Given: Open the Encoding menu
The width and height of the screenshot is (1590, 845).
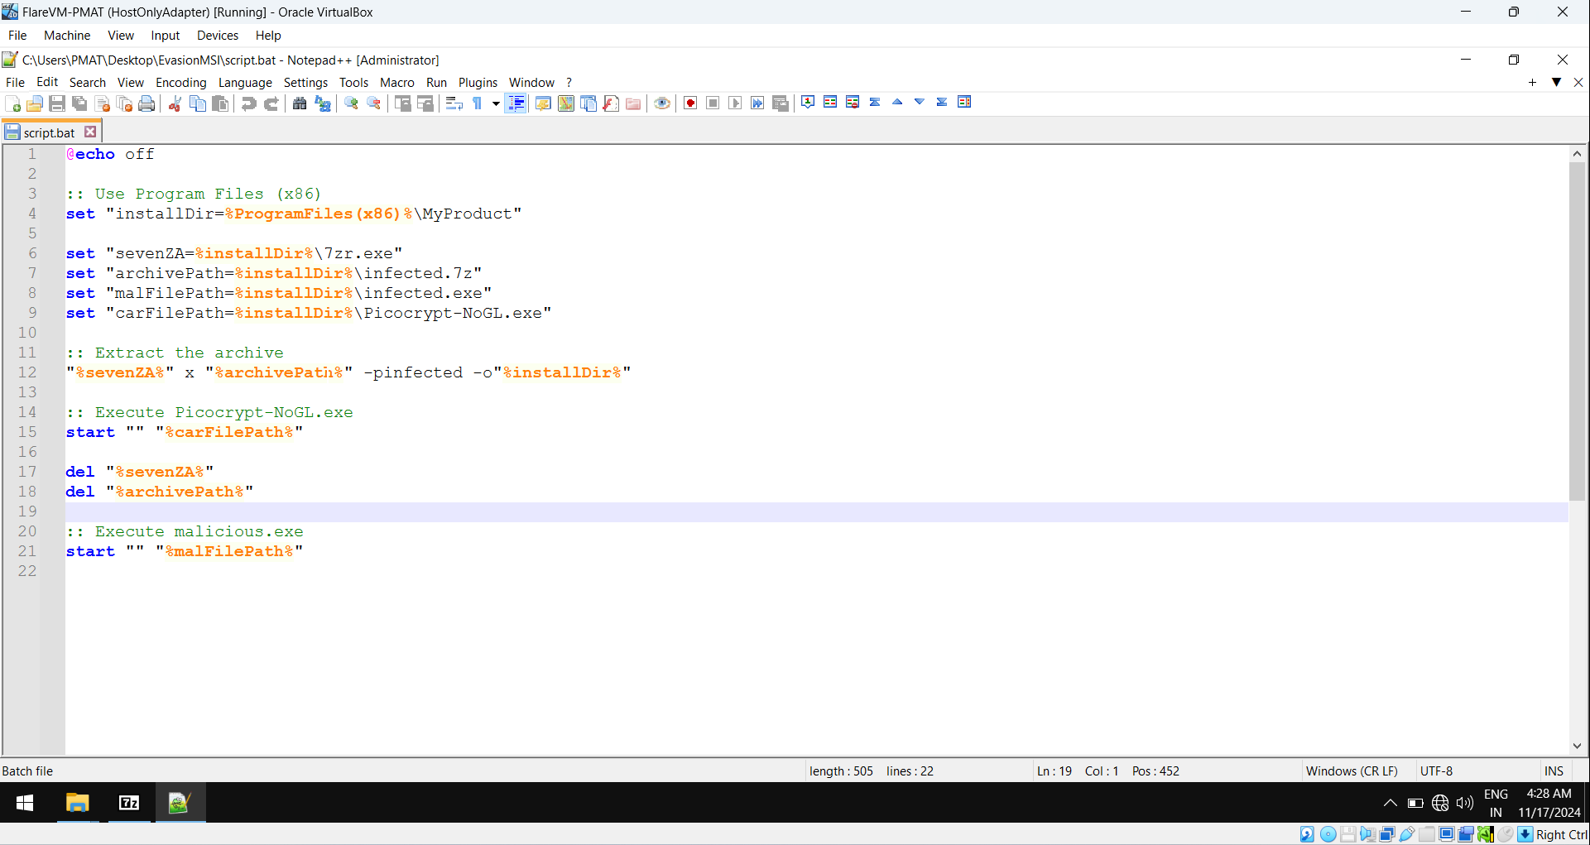Looking at the screenshot, I should pos(181,82).
